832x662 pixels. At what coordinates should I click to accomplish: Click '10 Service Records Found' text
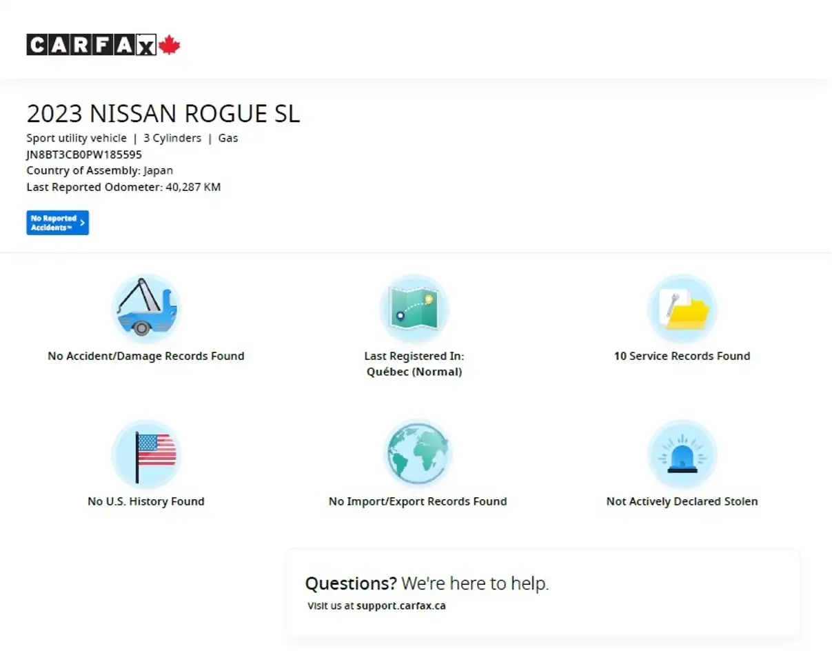(x=682, y=357)
